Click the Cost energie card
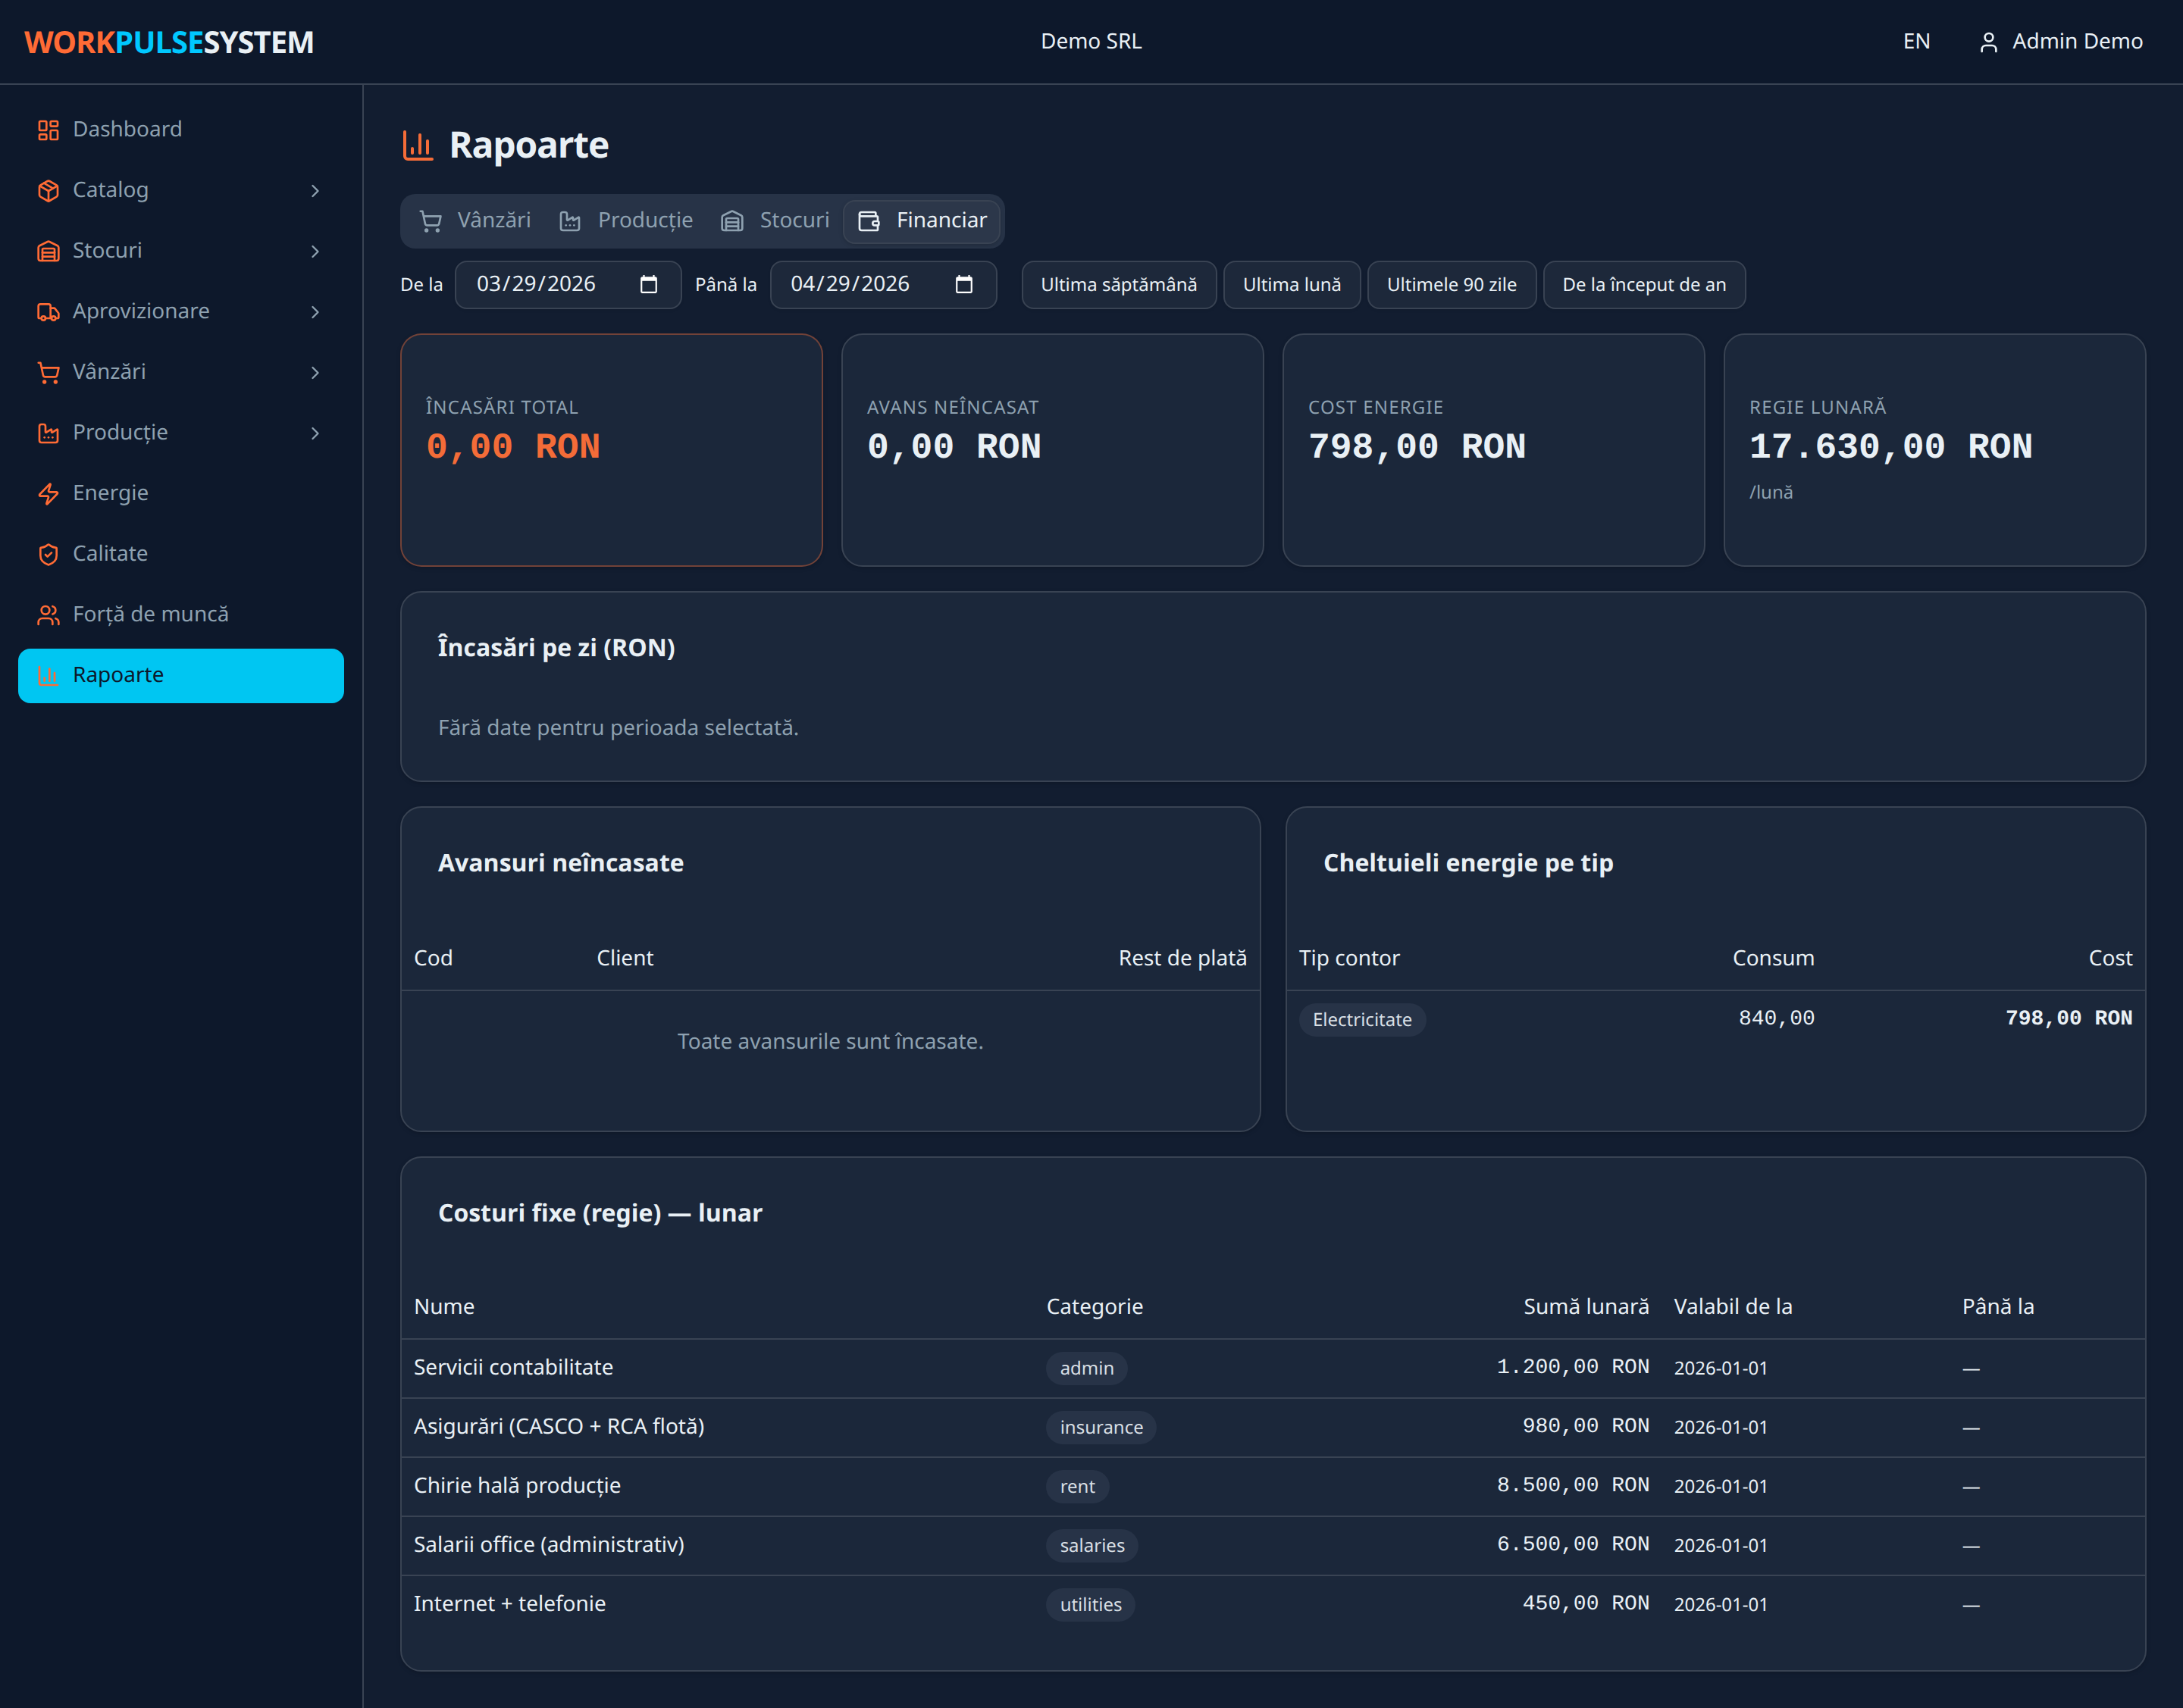Viewport: 2183px width, 1708px height. (1494, 450)
